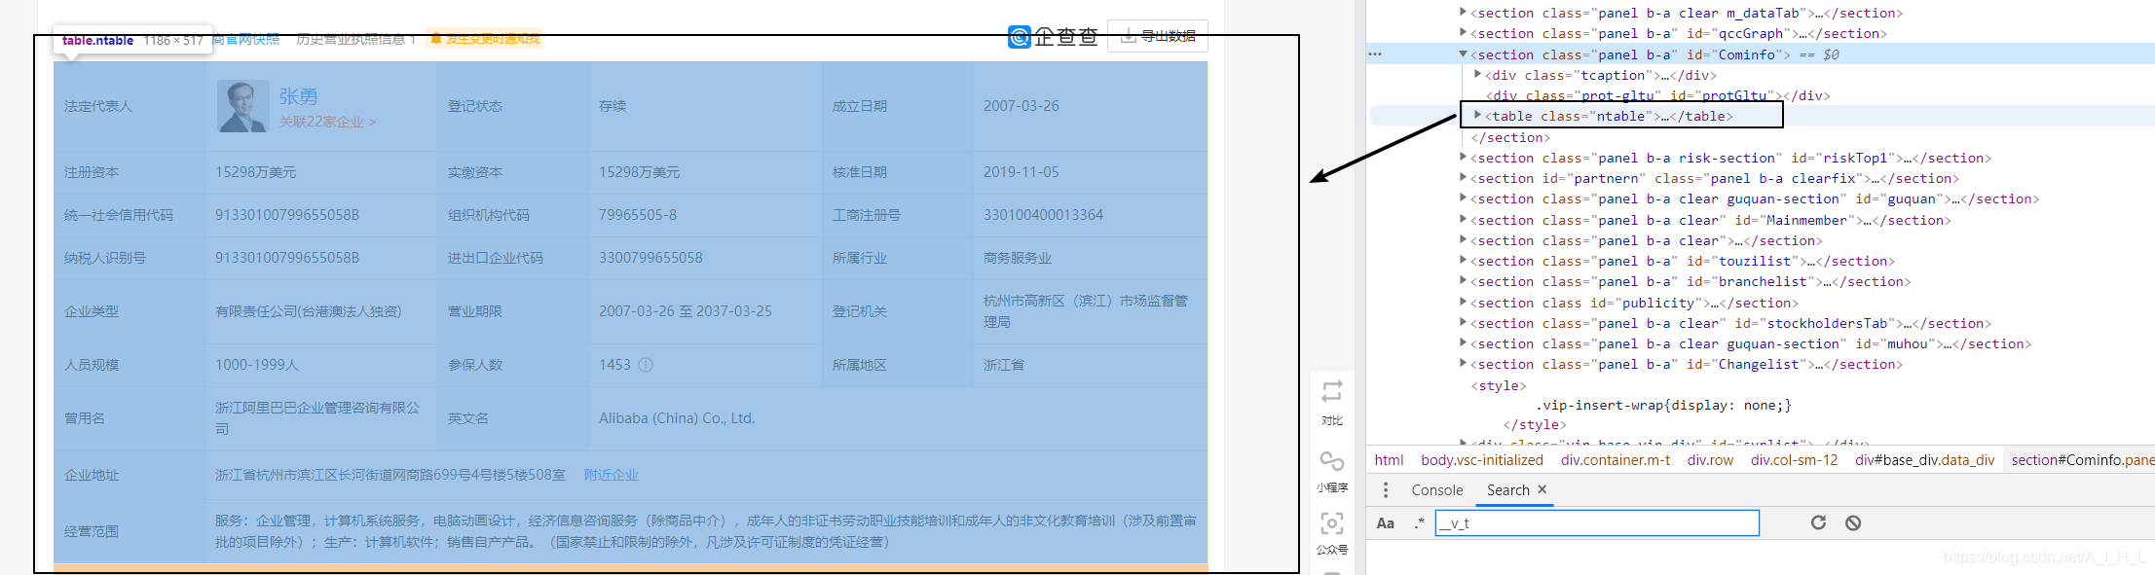The height and width of the screenshot is (575, 2155).
Task: Select div.row breadcrumb
Action: (x=1710, y=460)
